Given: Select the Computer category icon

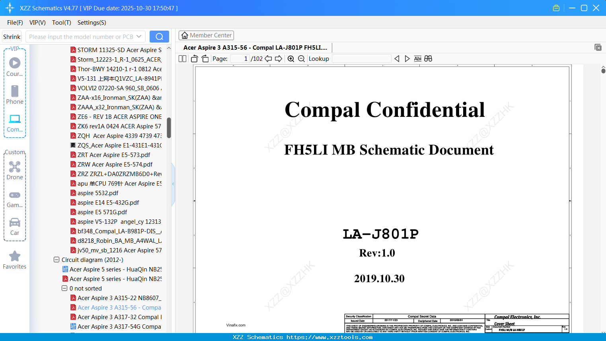Looking at the screenshot, I should tap(15, 123).
